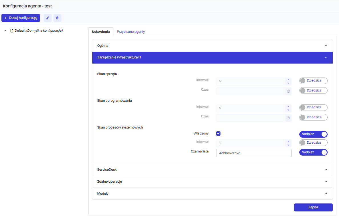Toggle Dziedzicz switch for Skan sprzętu Czas
Viewport: 339px width, 216px height.
pos(313,91)
